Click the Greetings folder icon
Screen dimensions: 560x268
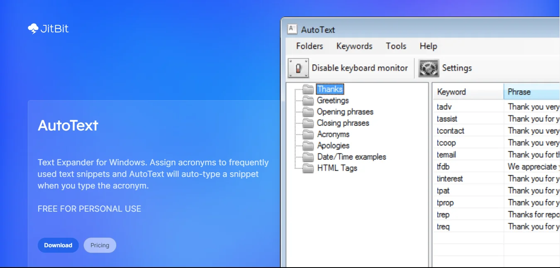click(308, 100)
